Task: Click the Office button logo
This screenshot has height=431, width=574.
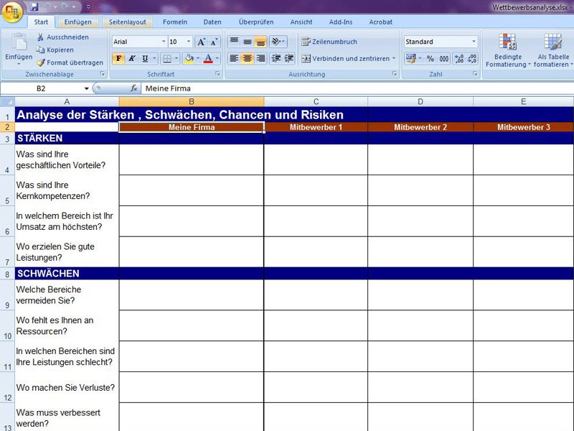Action: (11, 11)
